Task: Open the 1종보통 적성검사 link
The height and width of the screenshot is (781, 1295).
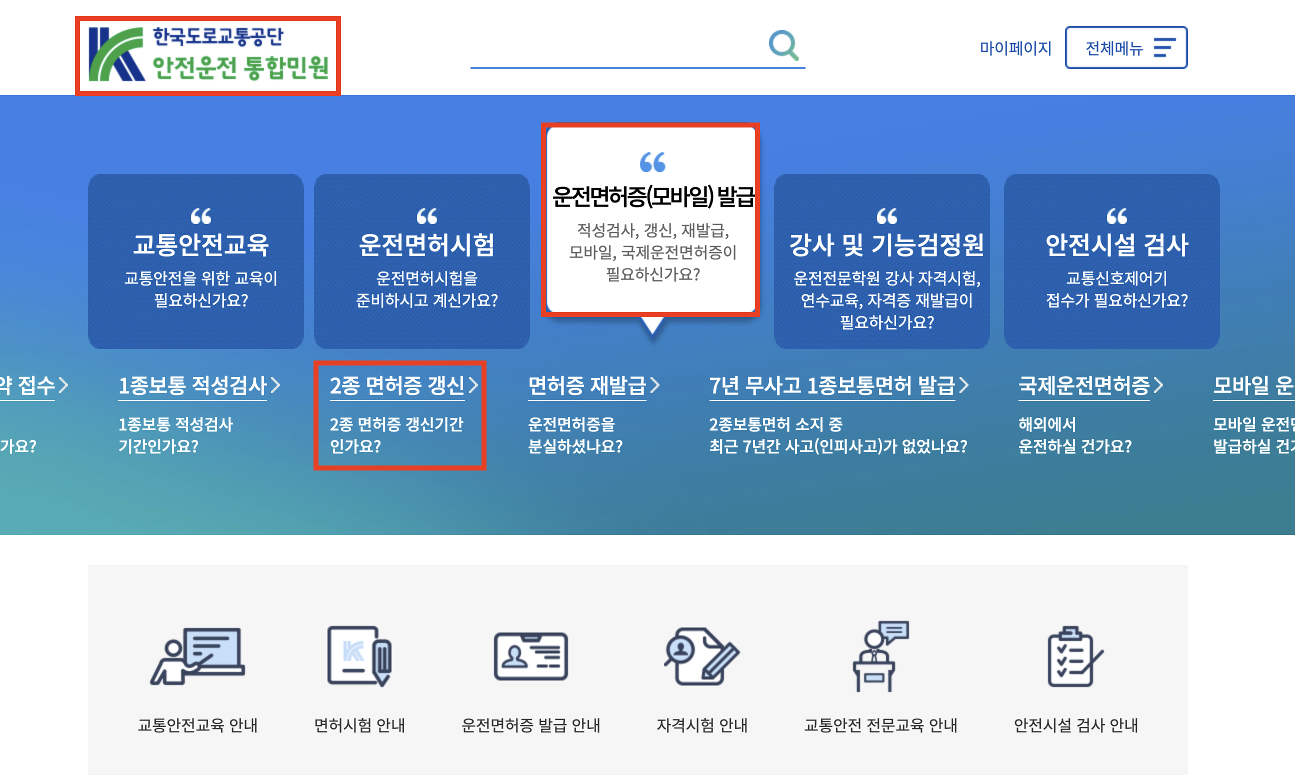Action: coord(192,386)
